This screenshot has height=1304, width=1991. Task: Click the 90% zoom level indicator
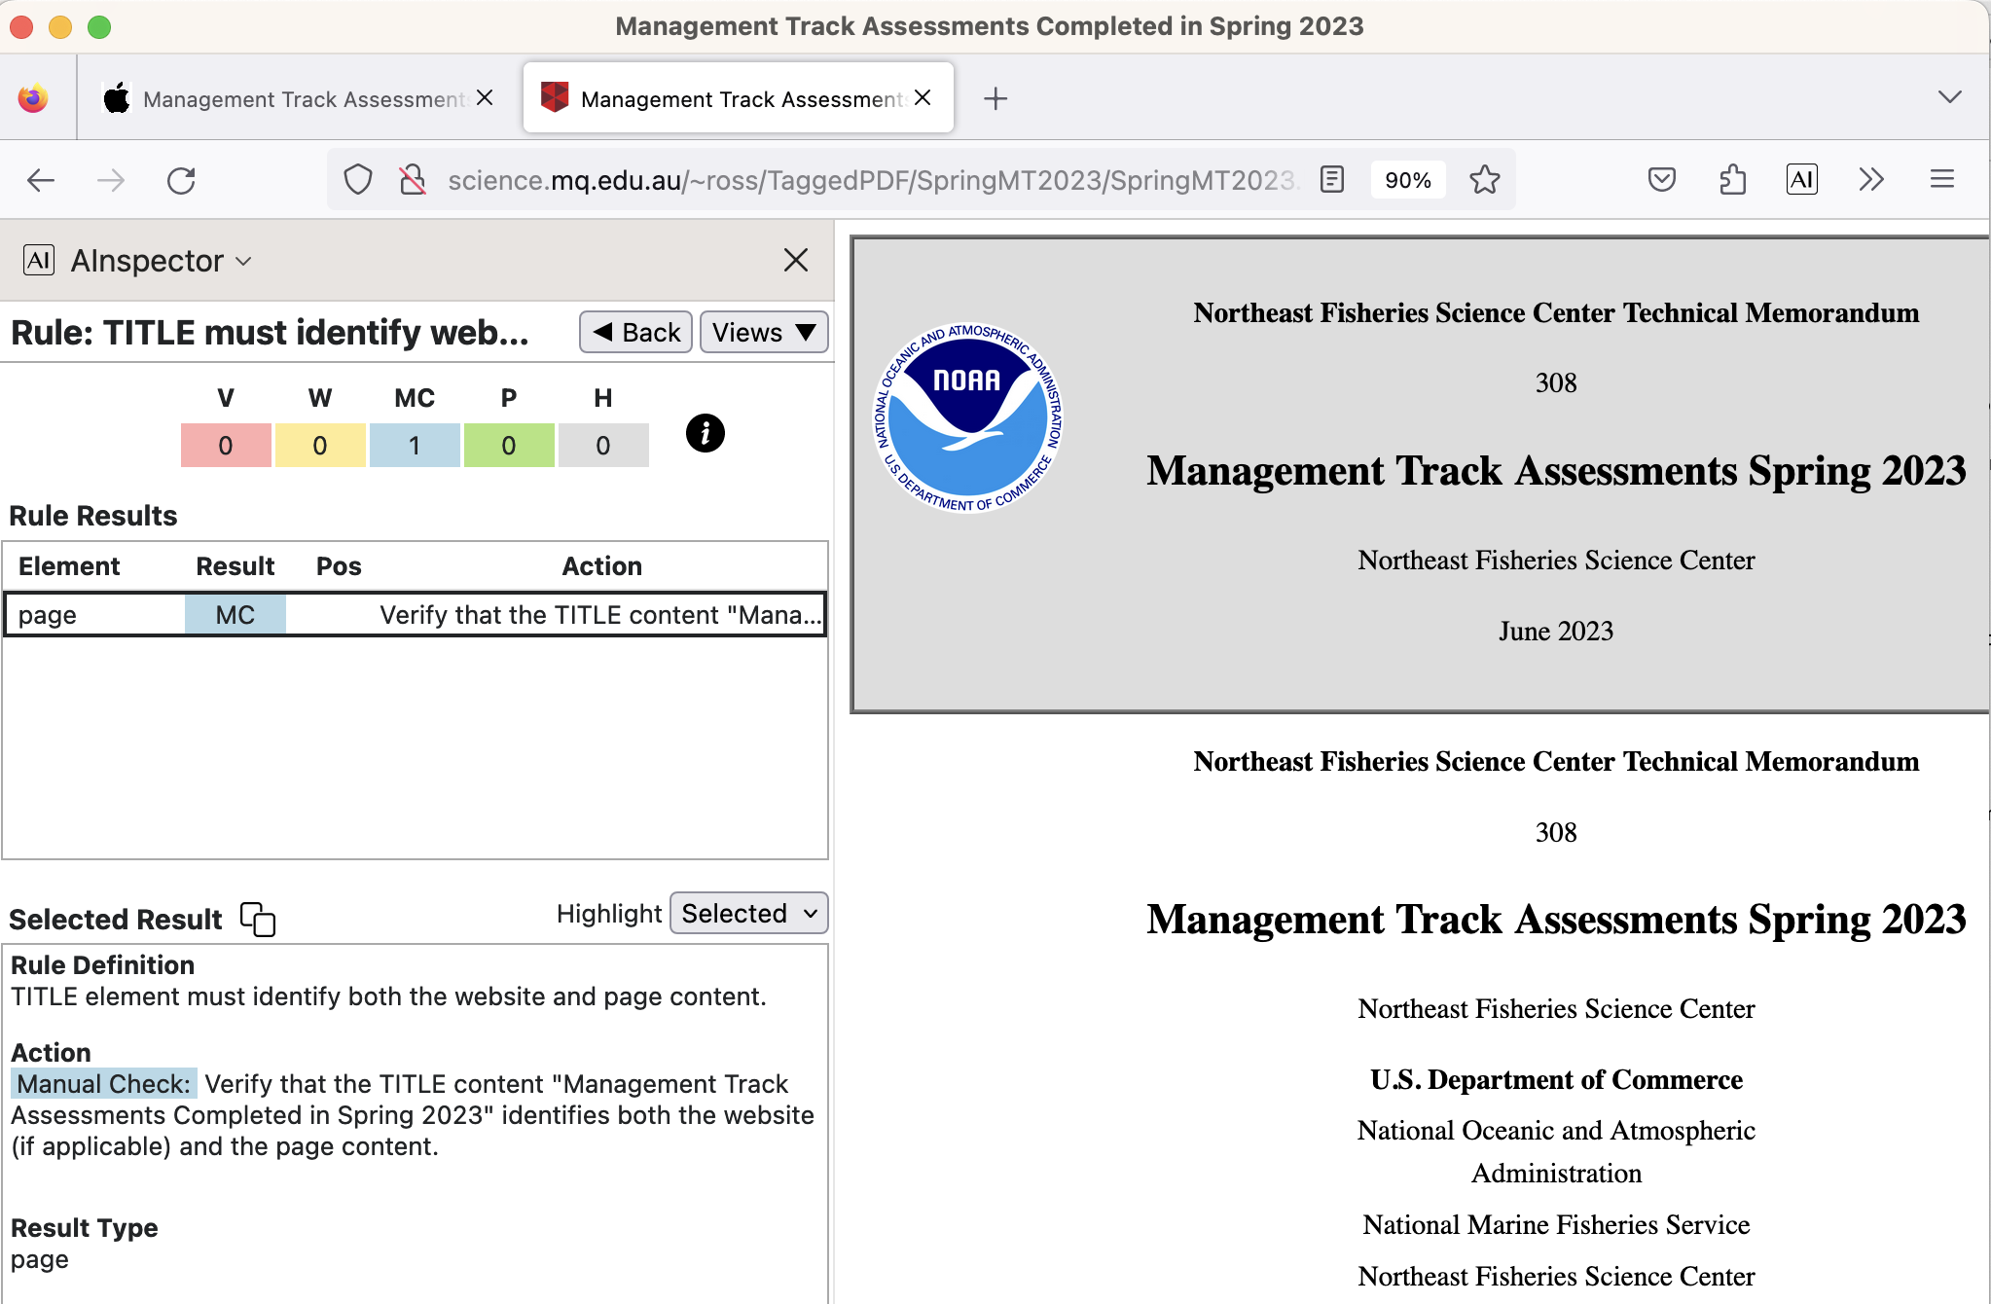1407,180
